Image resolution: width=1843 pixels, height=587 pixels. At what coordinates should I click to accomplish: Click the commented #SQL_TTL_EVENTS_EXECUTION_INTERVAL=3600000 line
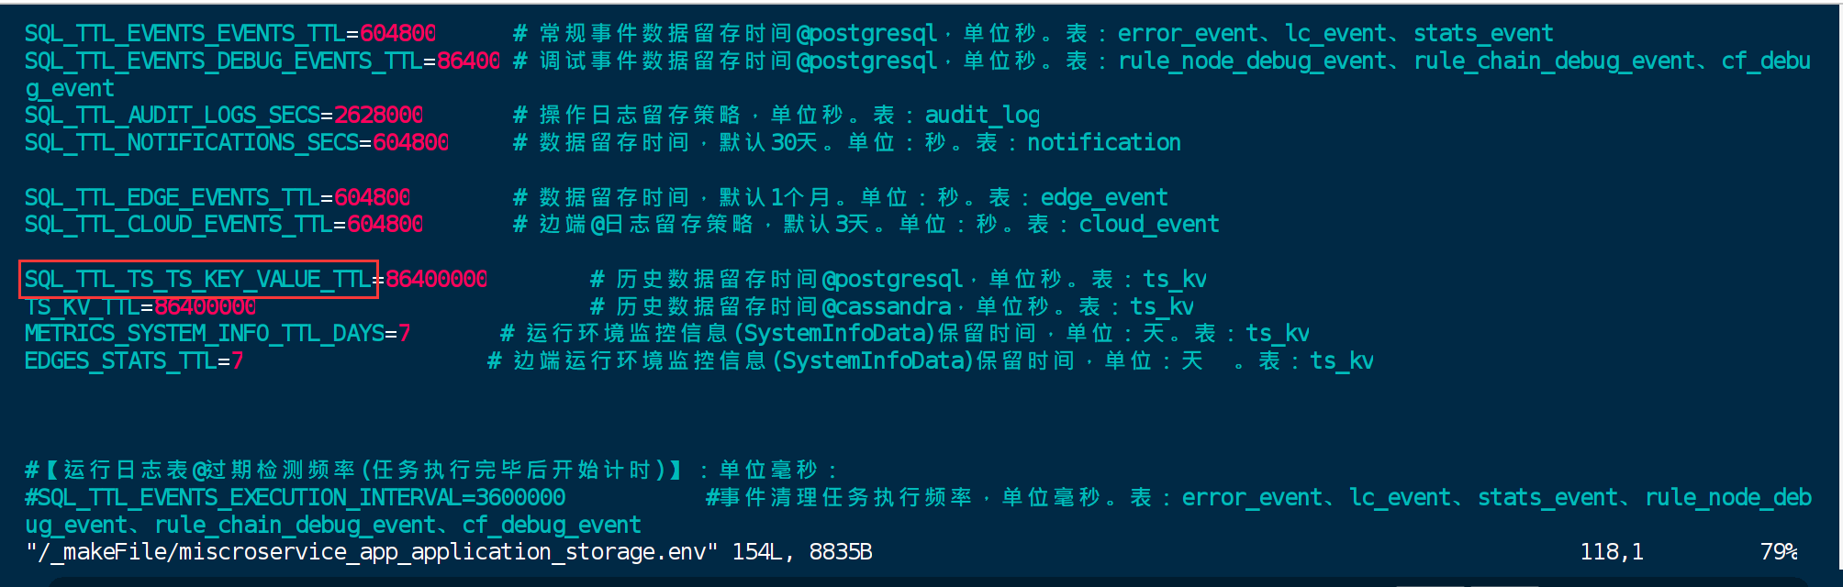(x=295, y=498)
